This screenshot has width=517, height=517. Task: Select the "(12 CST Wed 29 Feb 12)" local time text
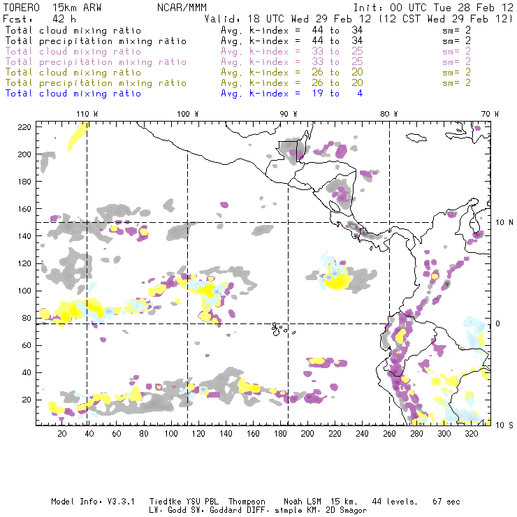click(446, 19)
